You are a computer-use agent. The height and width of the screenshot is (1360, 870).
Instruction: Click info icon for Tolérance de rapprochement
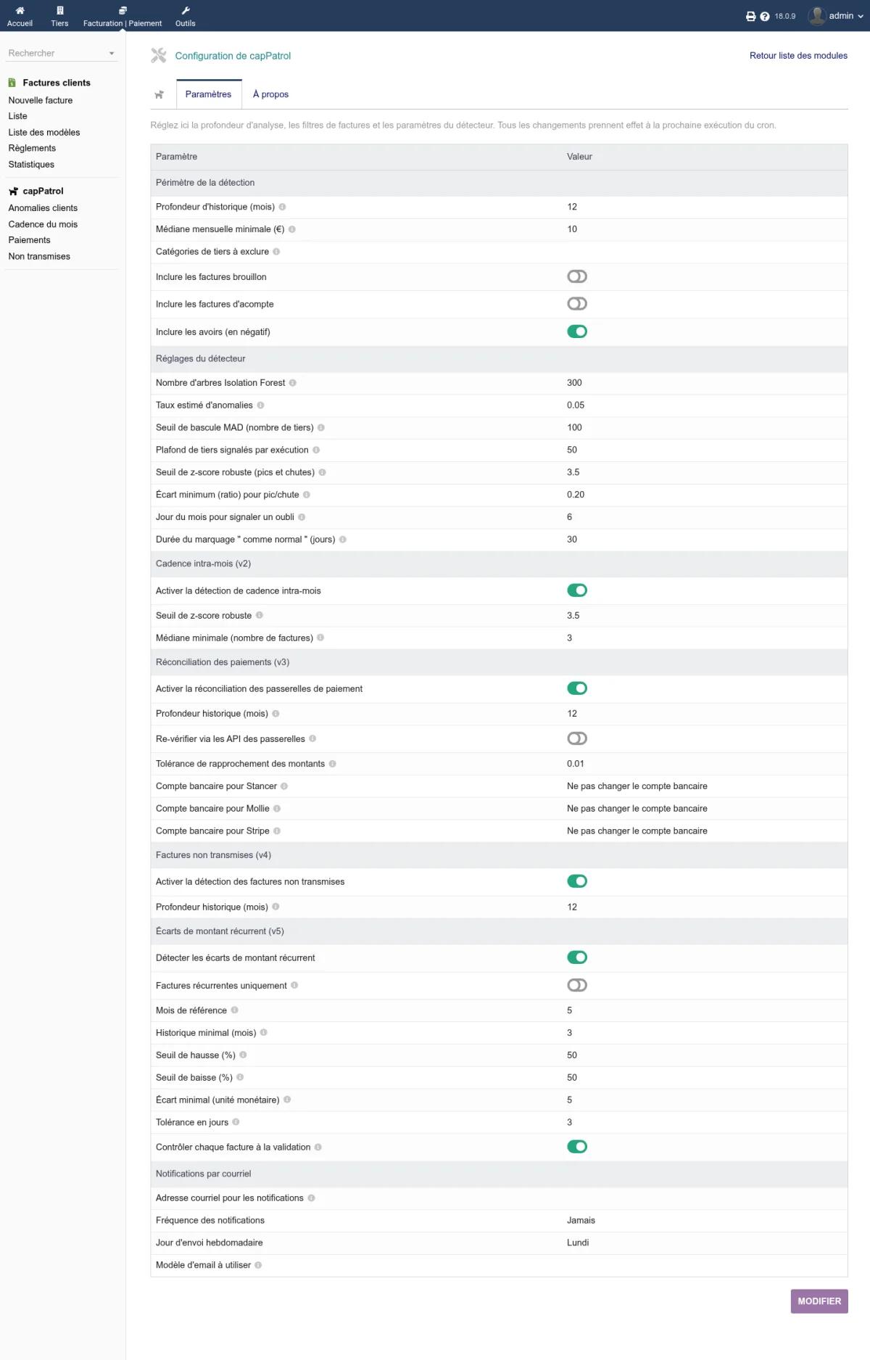pyautogui.click(x=333, y=764)
